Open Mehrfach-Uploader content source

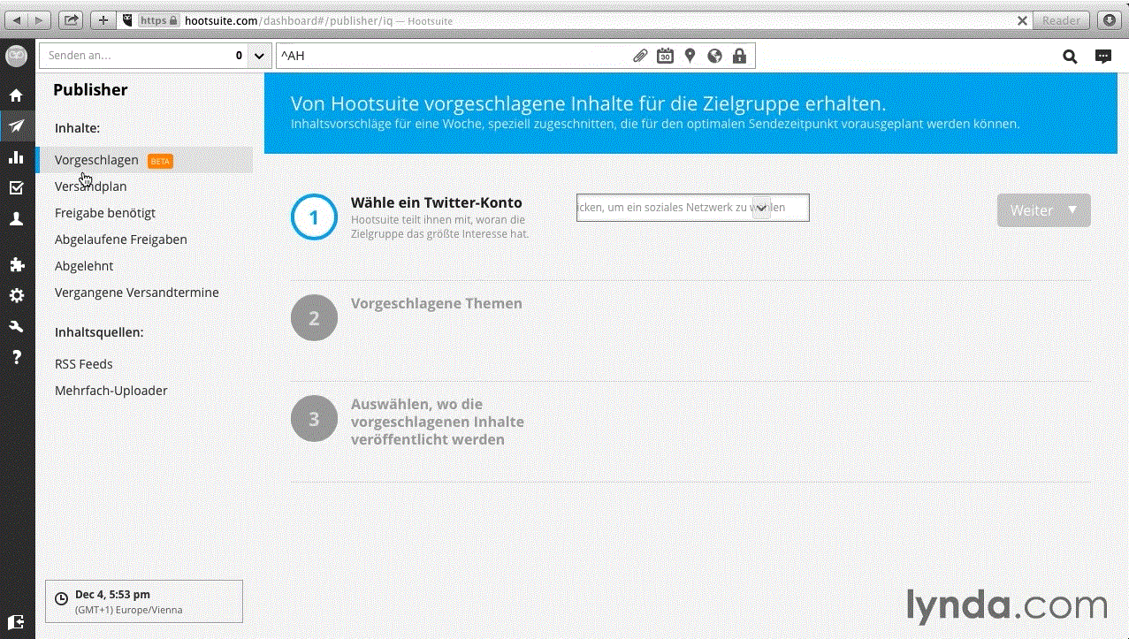click(111, 391)
